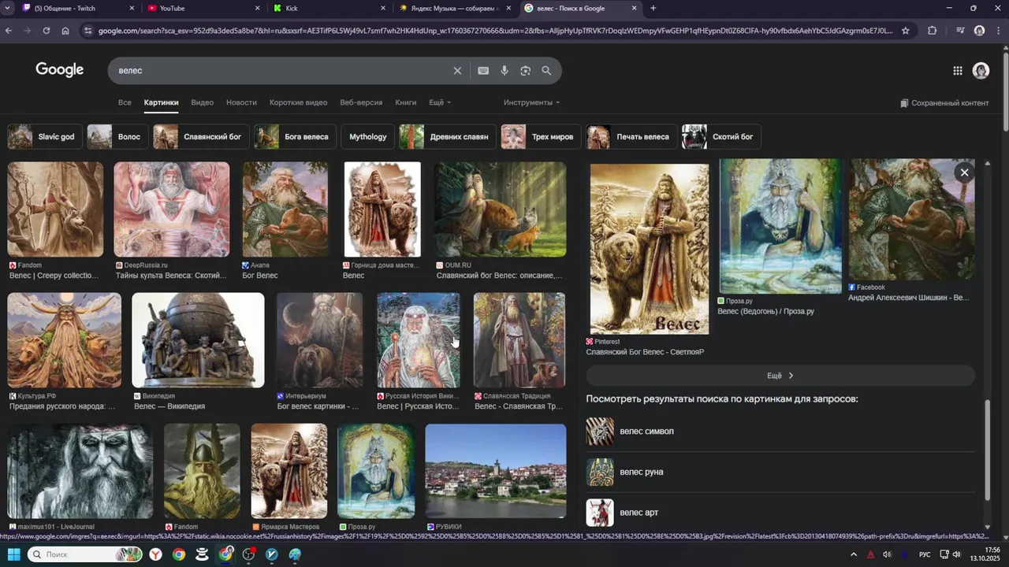Viewport: 1009px width, 567px height.
Task: Open the OUM.RU Славянский бог Велес image
Action: [x=501, y=209]
